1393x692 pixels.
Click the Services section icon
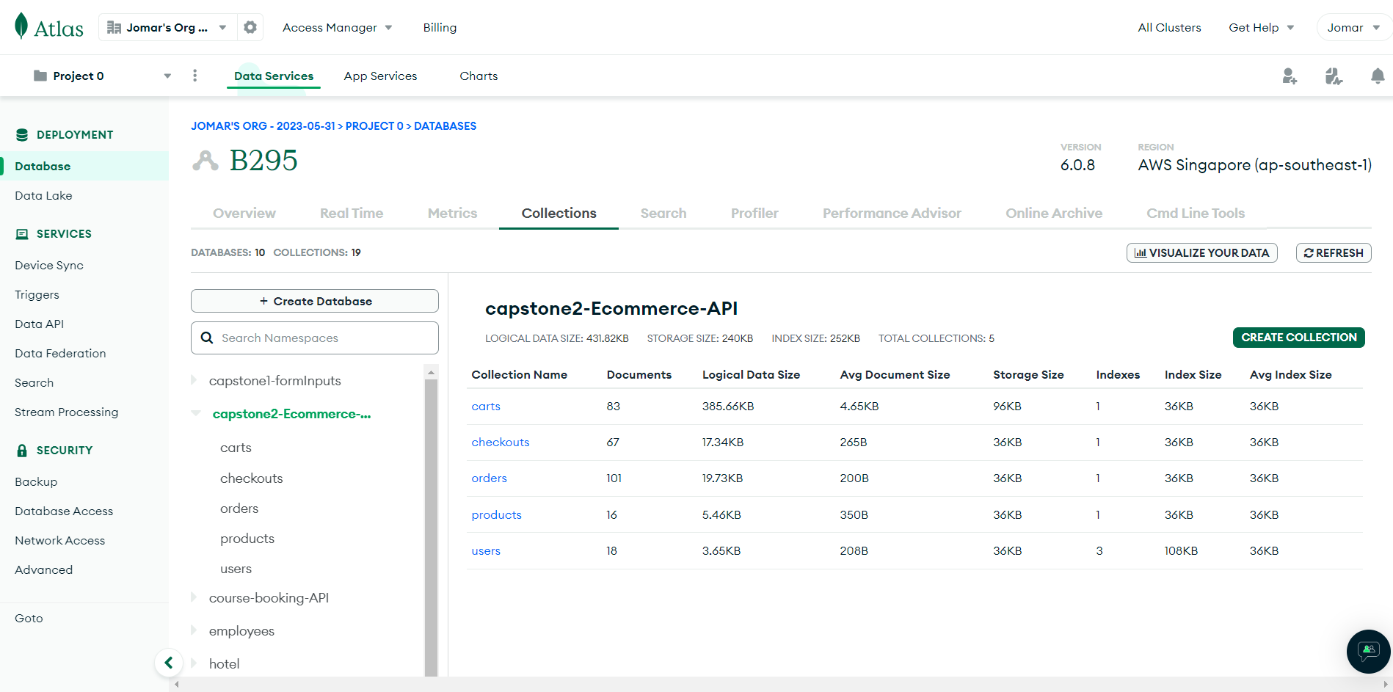coord(22,234)
